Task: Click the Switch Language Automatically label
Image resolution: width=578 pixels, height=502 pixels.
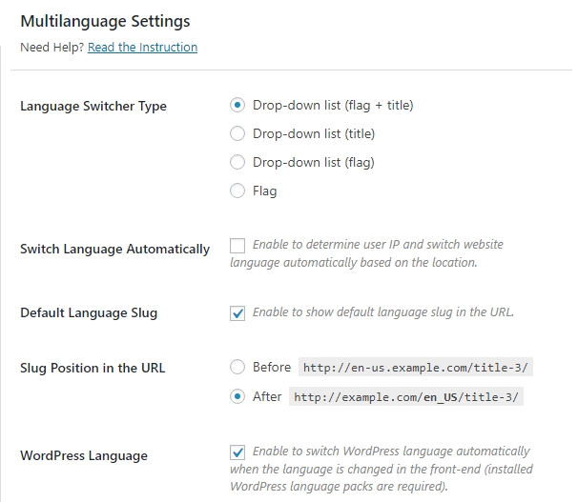Action: coord(115,249)
